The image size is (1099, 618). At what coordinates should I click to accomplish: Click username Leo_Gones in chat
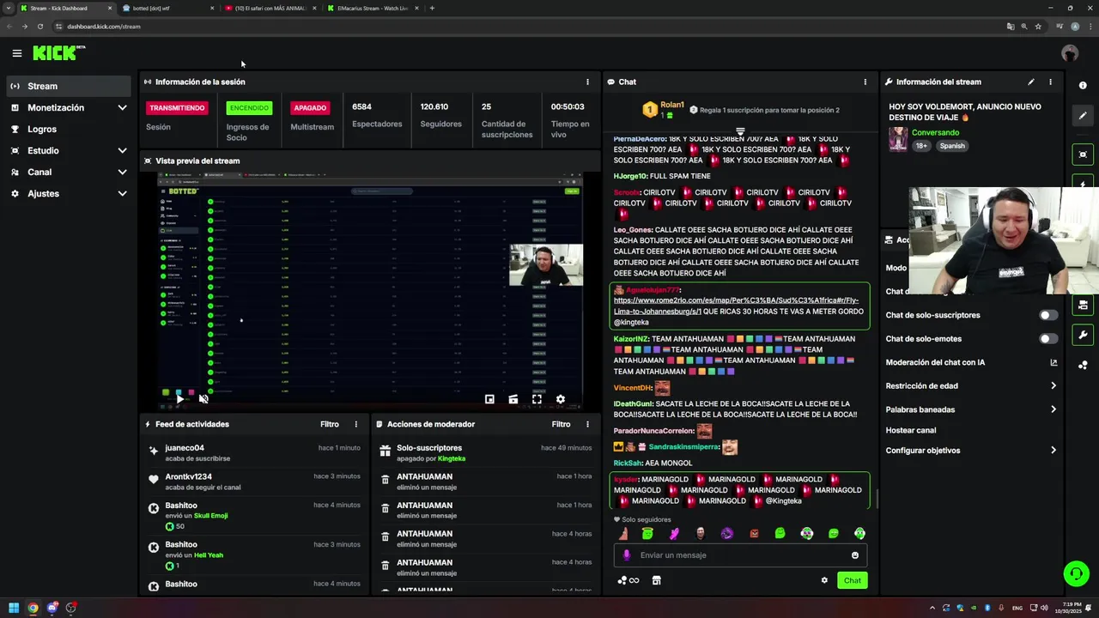(x=633, y=230)
